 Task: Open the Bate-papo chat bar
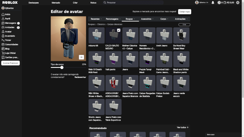(x=223, y=135)
